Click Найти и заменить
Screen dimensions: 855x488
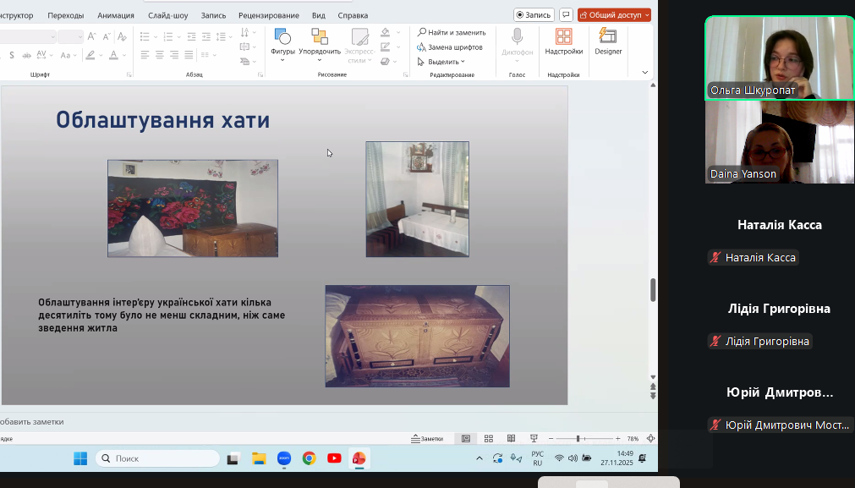(x=451, y=32)
